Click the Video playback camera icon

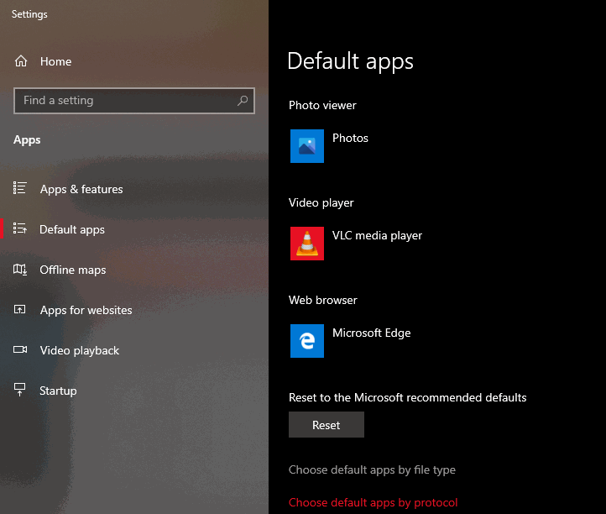click(20, 349)
